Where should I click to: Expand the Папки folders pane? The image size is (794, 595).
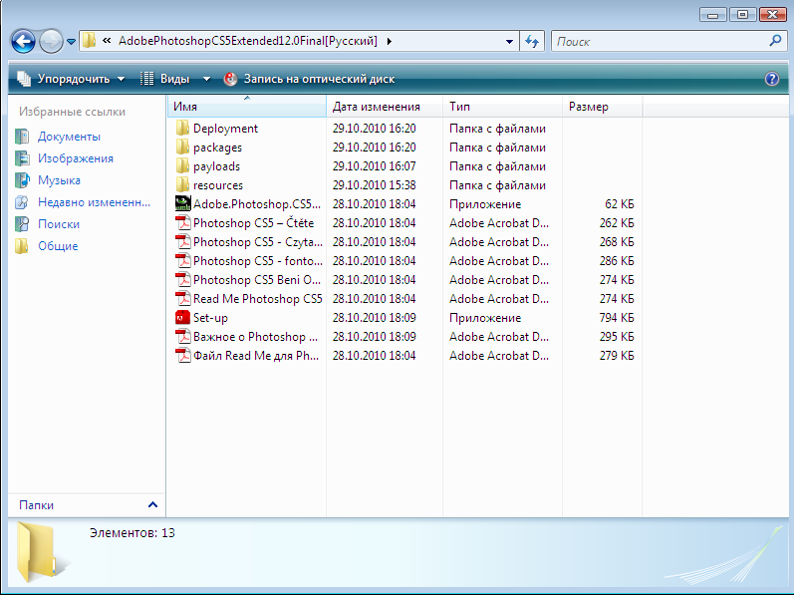click(152, 504)
